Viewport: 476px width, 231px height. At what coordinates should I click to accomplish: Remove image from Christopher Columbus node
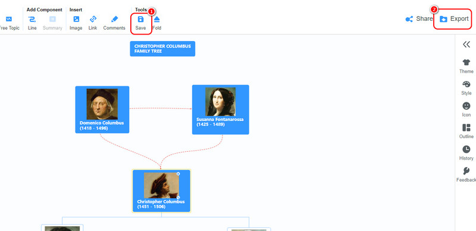(x=178, y=174)
